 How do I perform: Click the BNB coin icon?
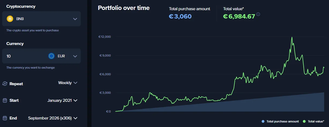tap(10, 19)
